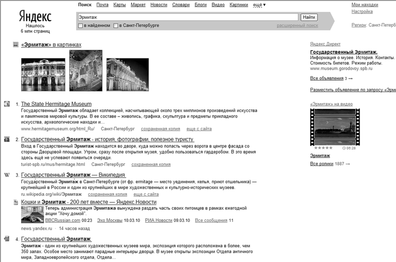
Task: Open third Hermitage angled facade thumbnail
Action: pos(128,74)
